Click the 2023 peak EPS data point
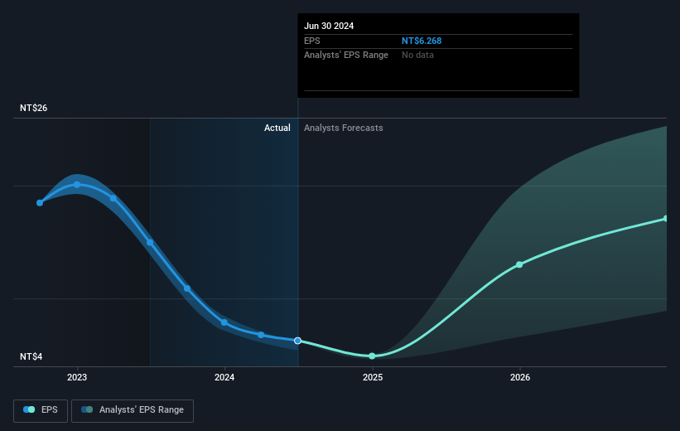 (77, 185)
